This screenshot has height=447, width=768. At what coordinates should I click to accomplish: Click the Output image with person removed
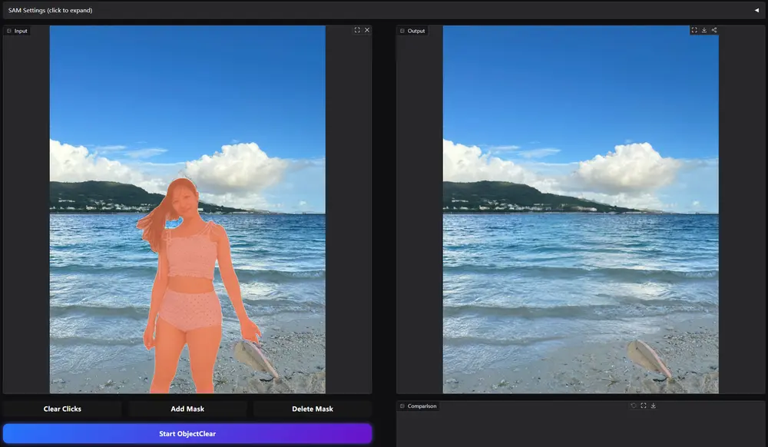(x=581, y=210)
